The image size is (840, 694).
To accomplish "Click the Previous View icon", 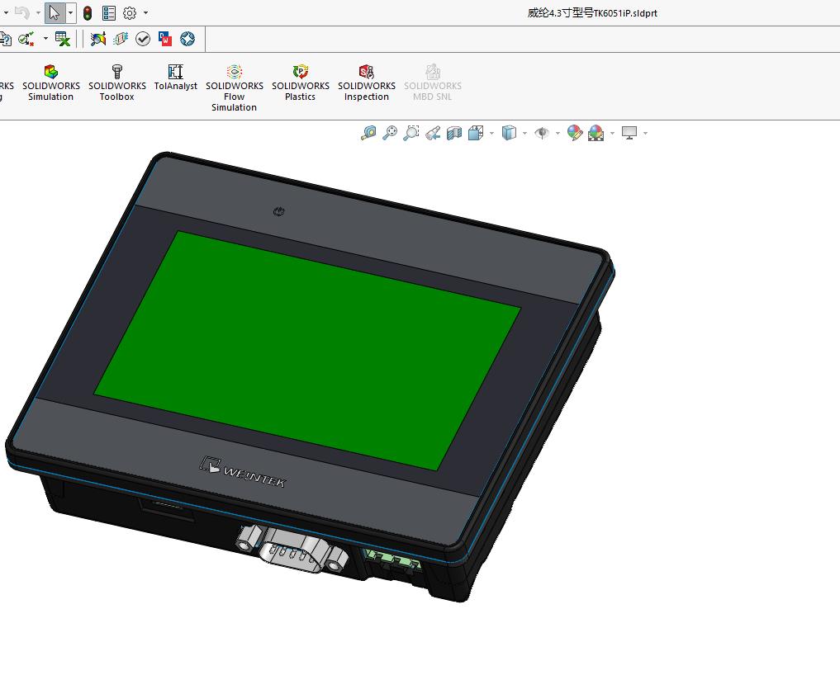I will pos(433,133).
